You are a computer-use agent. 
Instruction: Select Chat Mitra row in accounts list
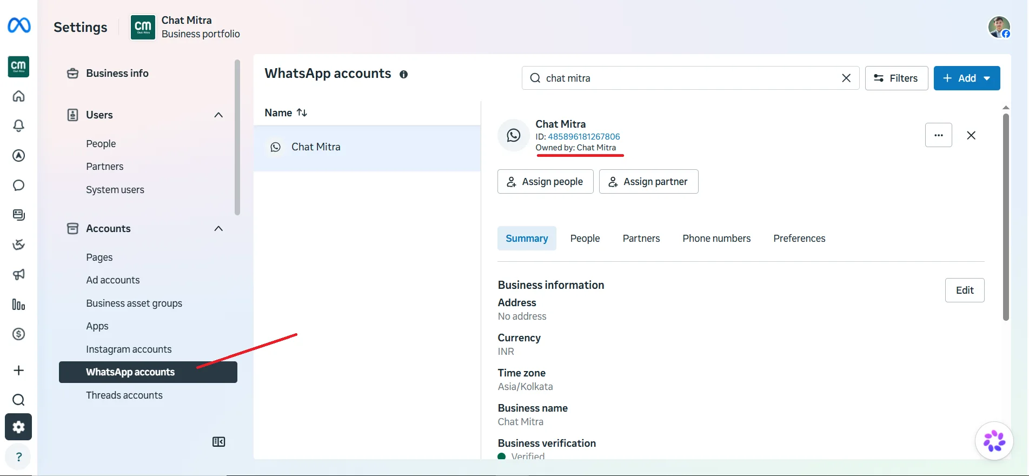367,147
